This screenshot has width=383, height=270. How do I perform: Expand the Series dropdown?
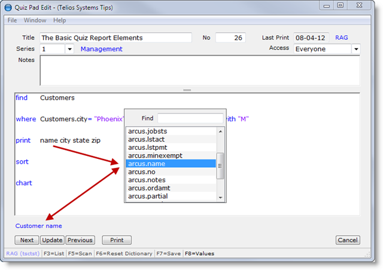pos(69,49)
